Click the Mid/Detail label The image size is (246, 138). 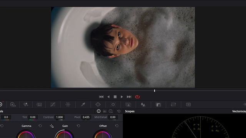pyautogui.click(x=101, y=117)
